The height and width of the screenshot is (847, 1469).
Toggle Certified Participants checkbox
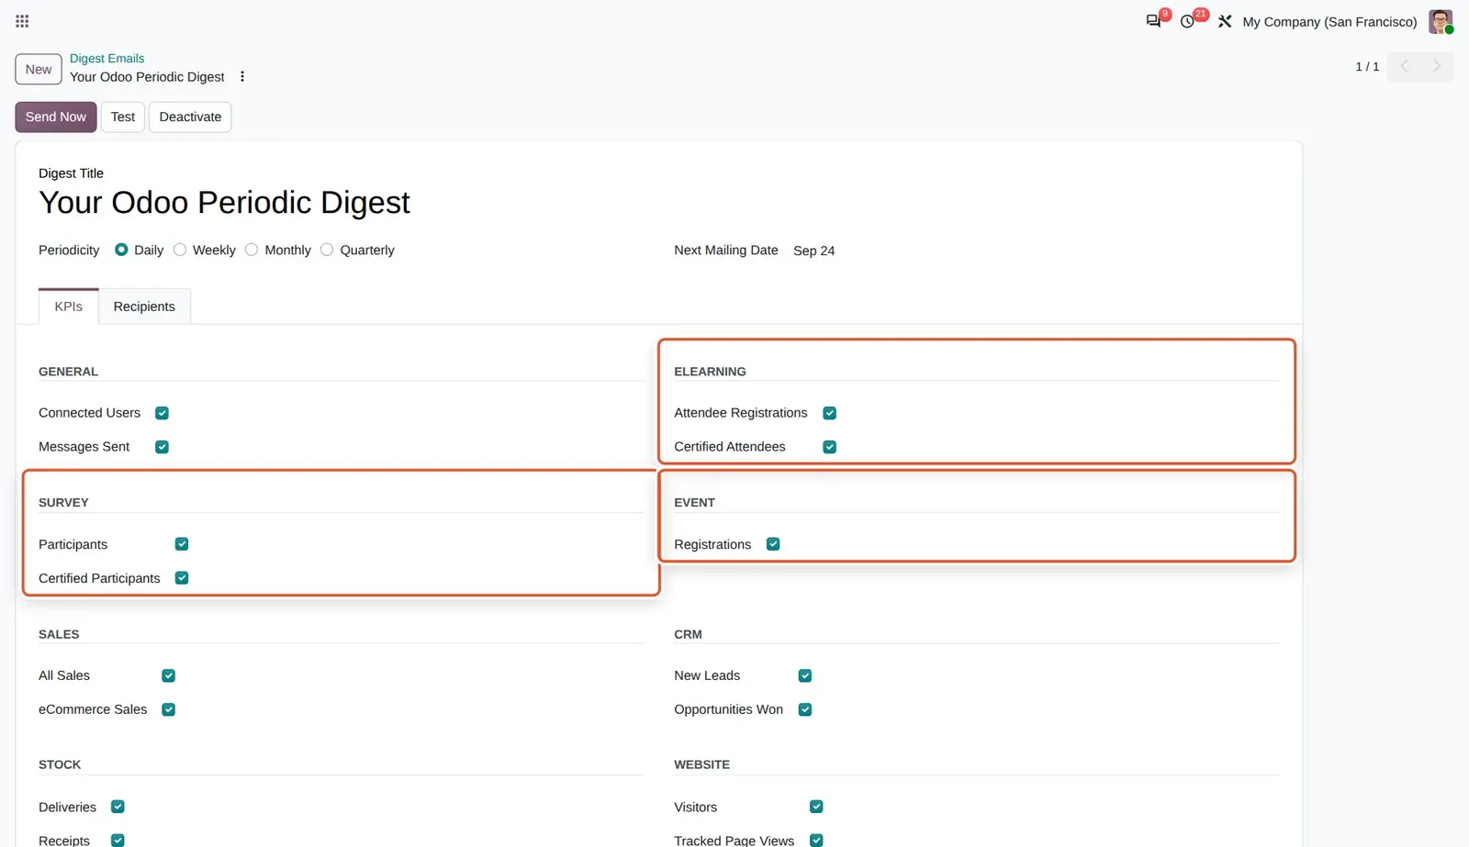click(x=182, y=578)
